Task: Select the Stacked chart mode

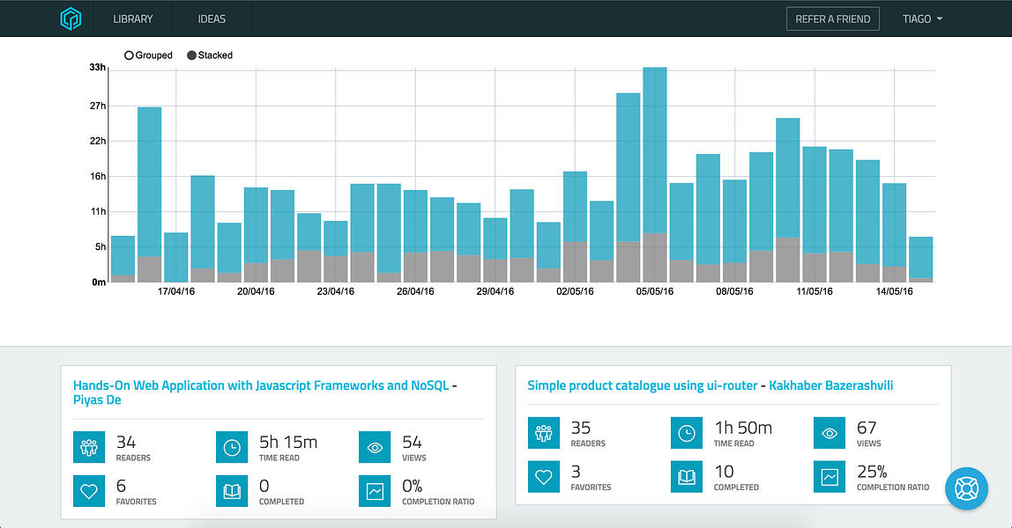Action: click(x=192, y=55)
